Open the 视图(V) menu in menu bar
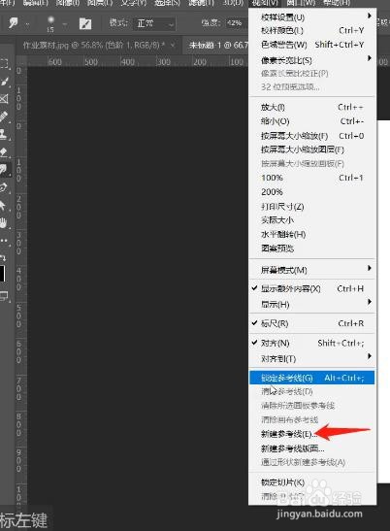The image size is (390, 531). (265, 3)
